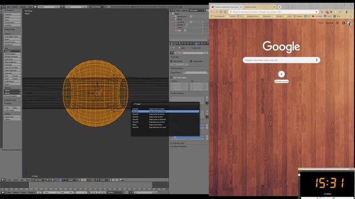
Task: Click the Google account avatar
Action: pyautogui.click(x=350, y=23)
